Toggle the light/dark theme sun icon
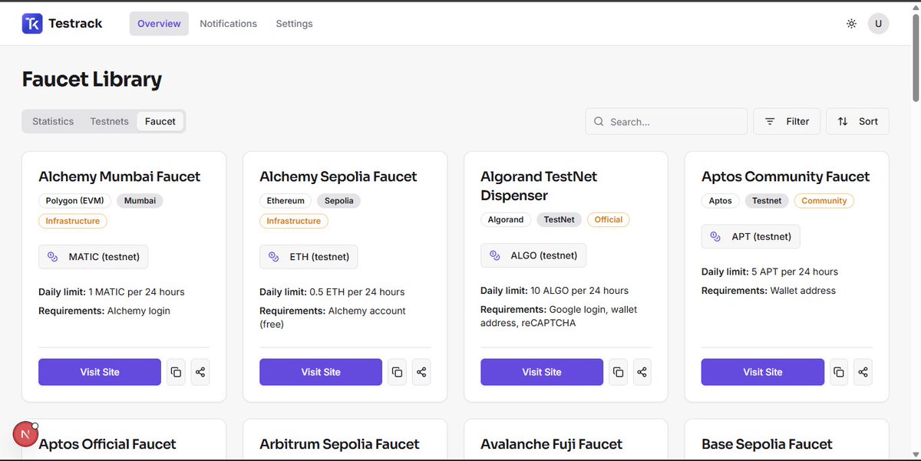 851,24
